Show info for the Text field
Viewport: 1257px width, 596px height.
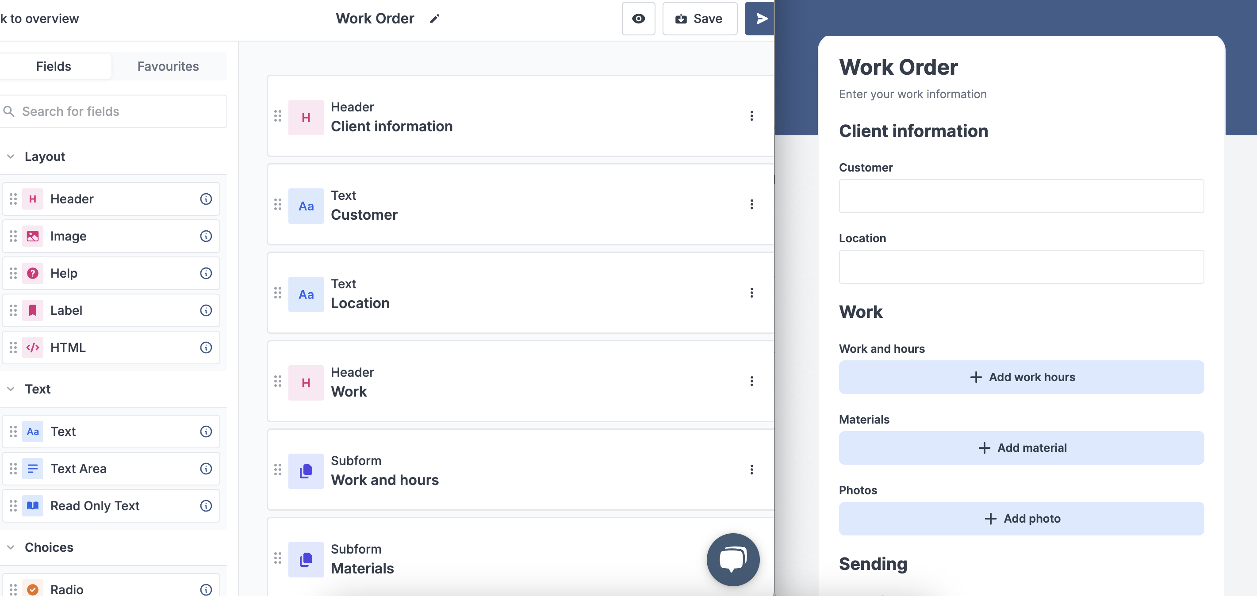pyautogui.click(x=206, y=432)
